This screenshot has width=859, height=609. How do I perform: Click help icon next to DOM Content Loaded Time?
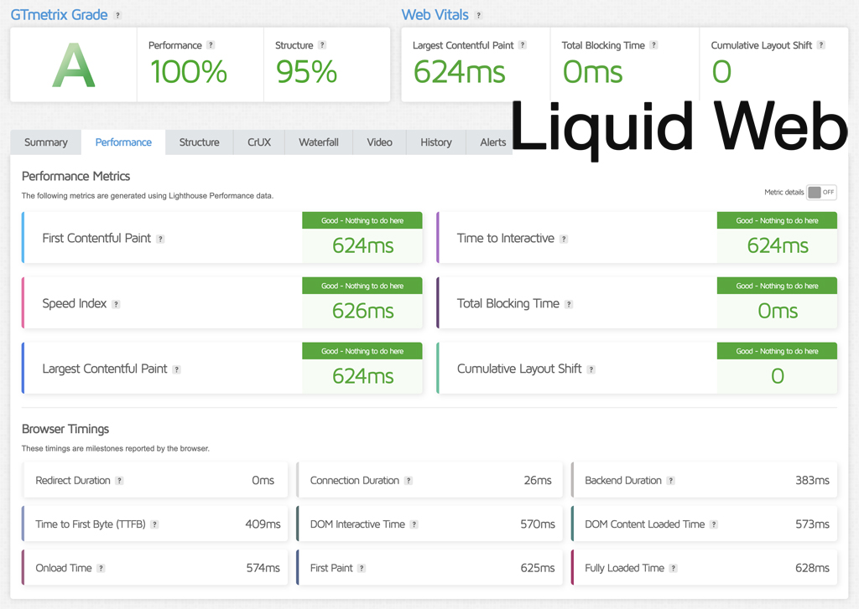713,524
